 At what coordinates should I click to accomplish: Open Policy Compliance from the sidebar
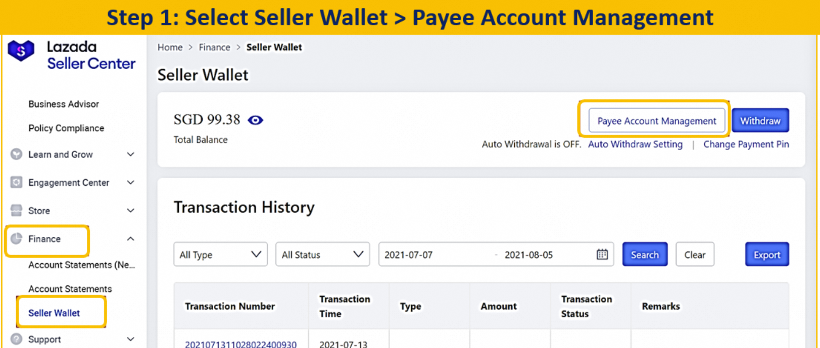pos(66,128)
